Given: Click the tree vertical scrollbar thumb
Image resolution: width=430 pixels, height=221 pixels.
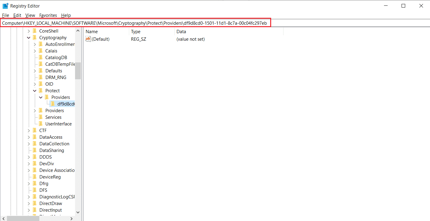Looking at the screenshot, I should [x=78, y=71].
